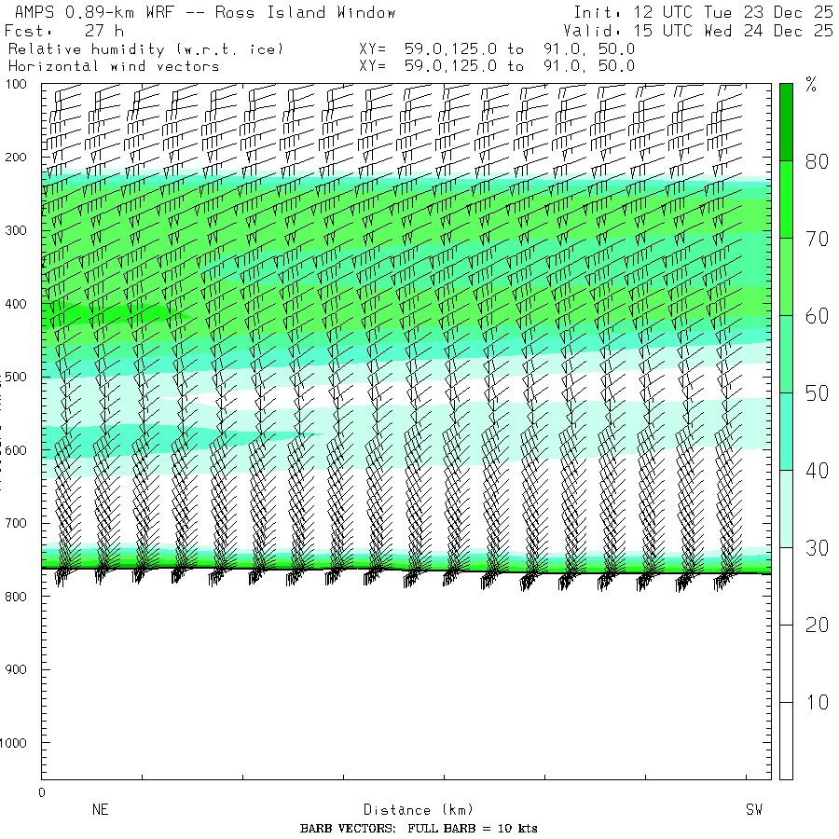Click the 100 pressure axis label
The image size is (839, 839).
coord(20,84)
